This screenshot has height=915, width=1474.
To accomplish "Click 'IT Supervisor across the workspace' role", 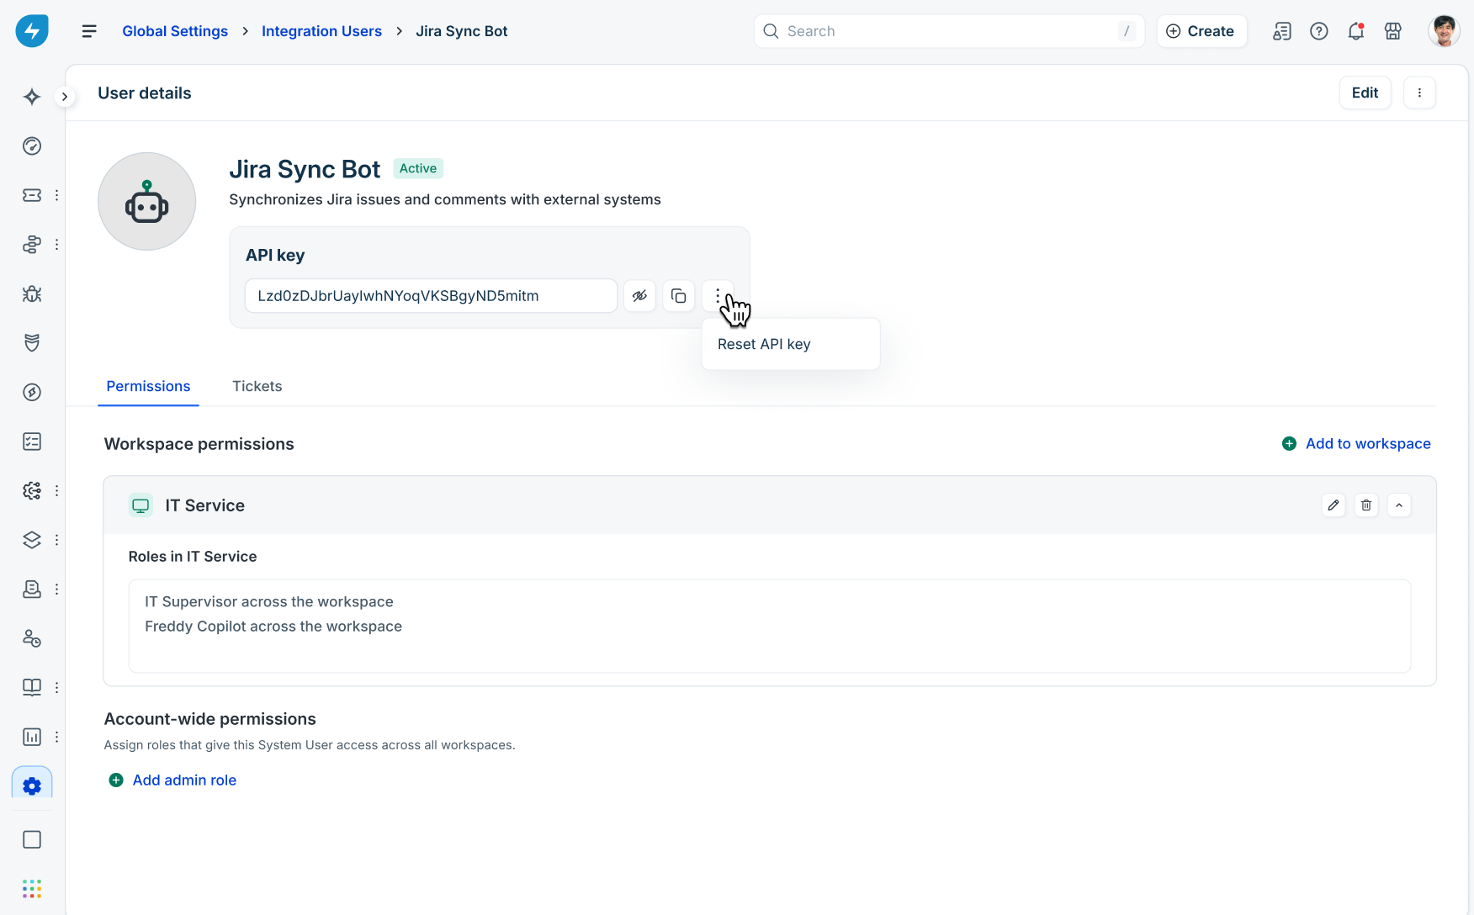I will point(269,601).
